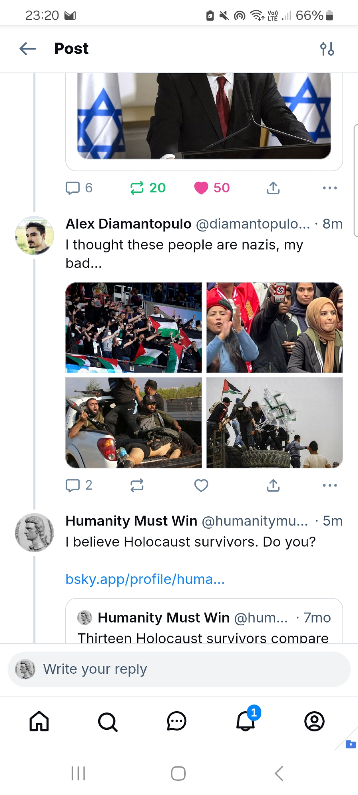
Task: Share the post with 50 likes
Action: [273, 188]
